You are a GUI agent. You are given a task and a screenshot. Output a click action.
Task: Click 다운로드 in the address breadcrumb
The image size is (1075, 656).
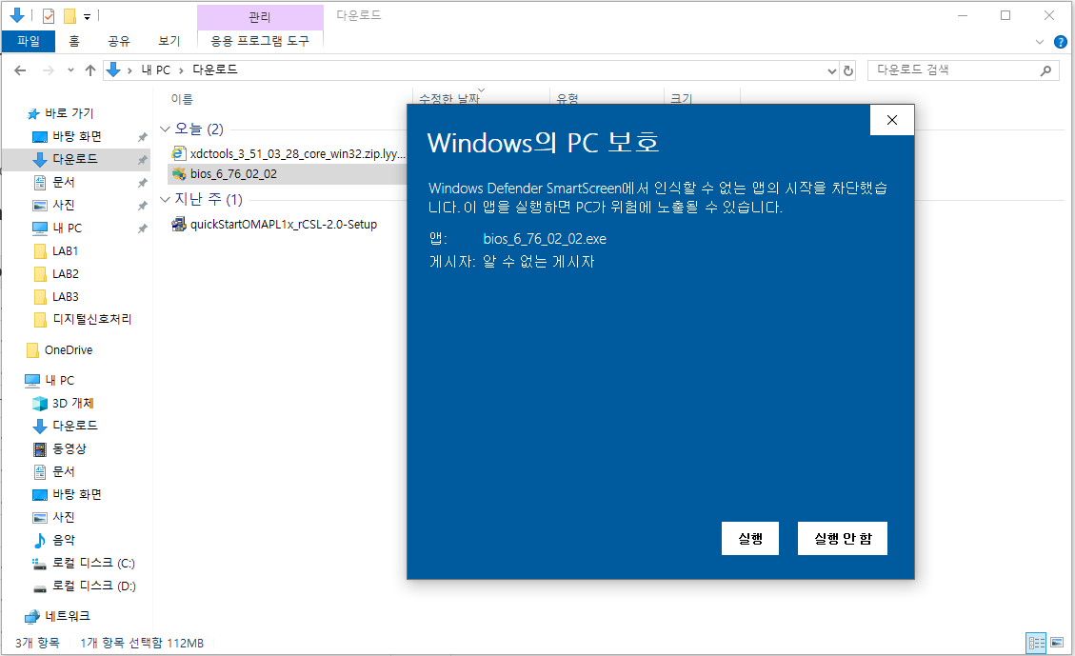coord(214,70)
